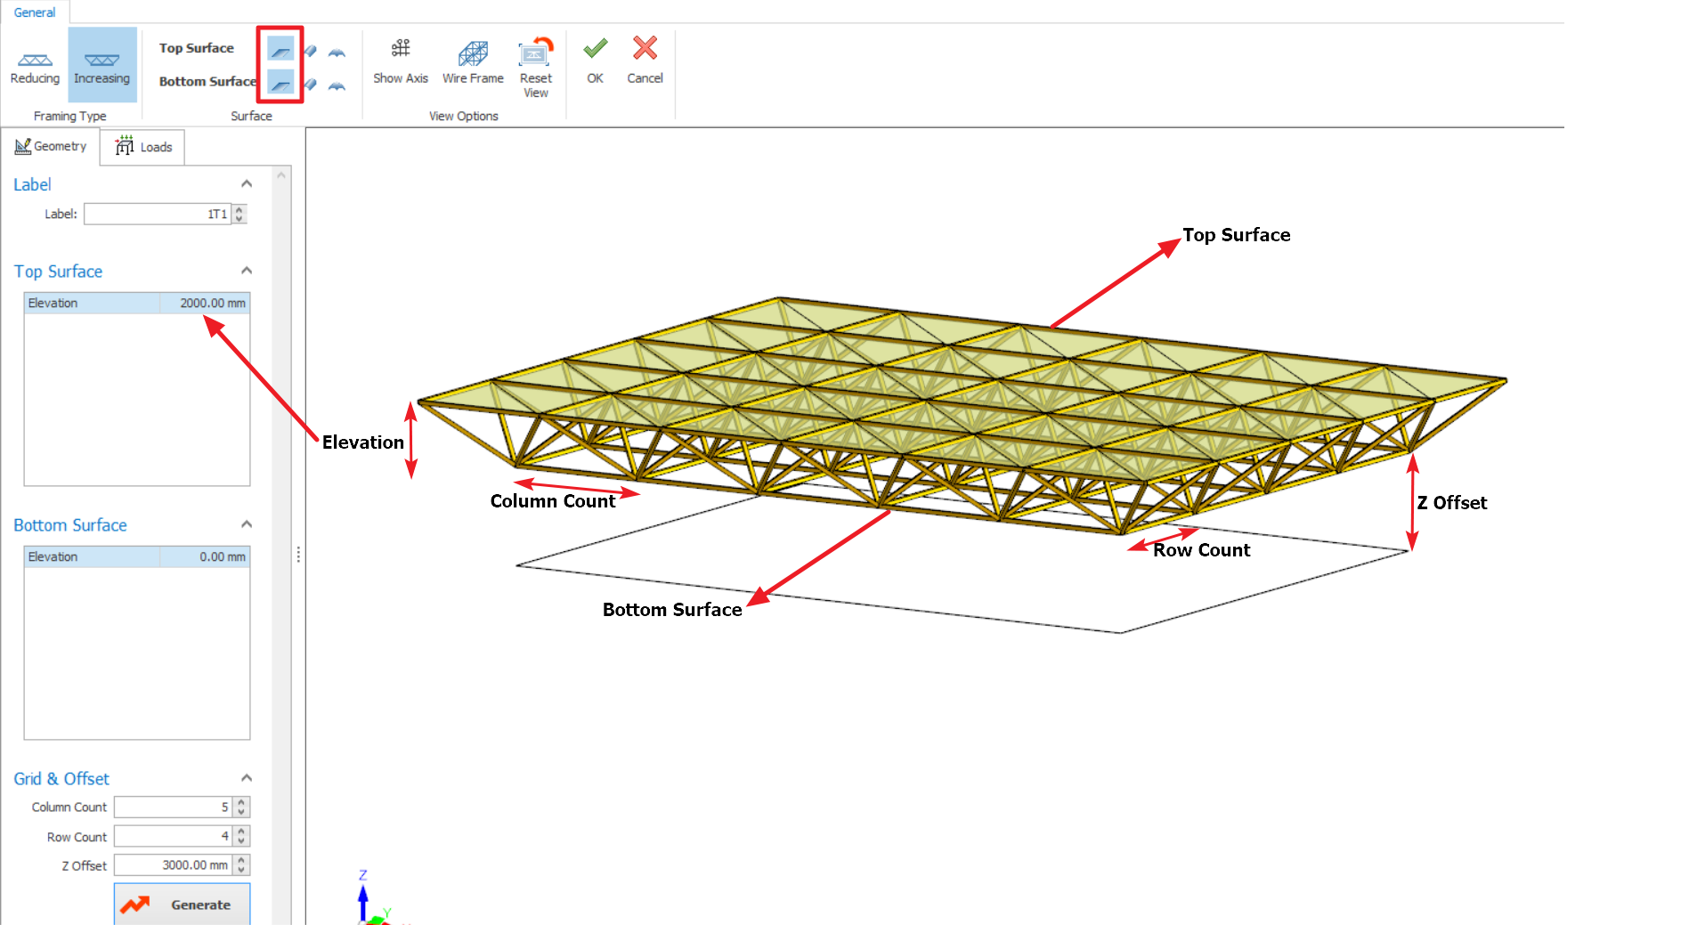Choose flat plane icon for Top Surface
Viewport: 1697px width, 925px height.
click(x=280, y=50)
